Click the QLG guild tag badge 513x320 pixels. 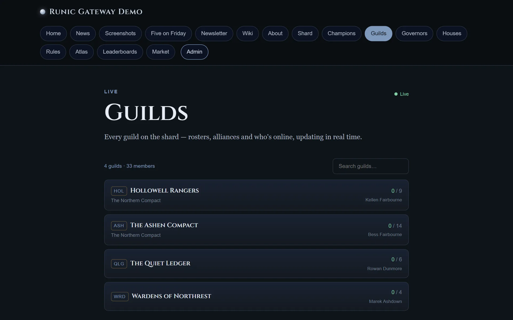[119, 264]
